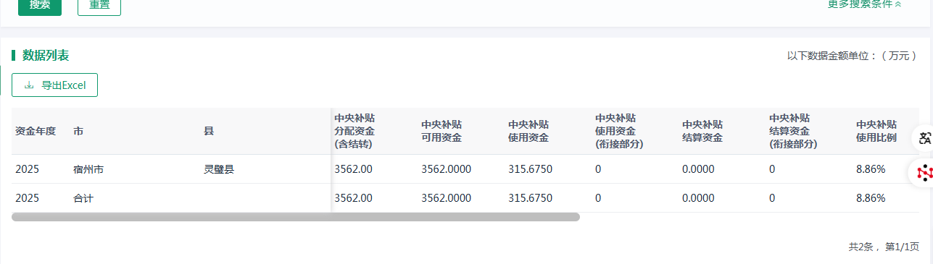Image resolution: width=933 pixels, height=264 pixels.
Task: Select the 合计 row
Action: pos(465,198)
